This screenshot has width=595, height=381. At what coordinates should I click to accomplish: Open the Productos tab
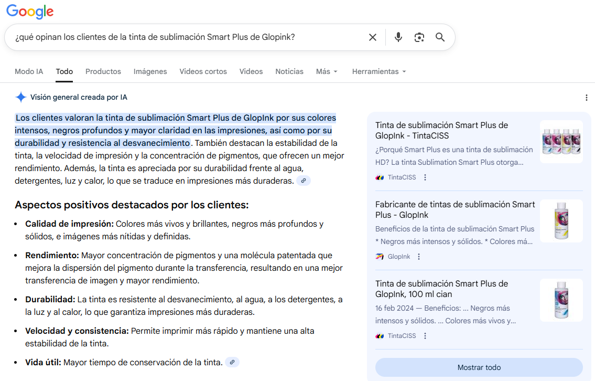(x=103, y=71)
